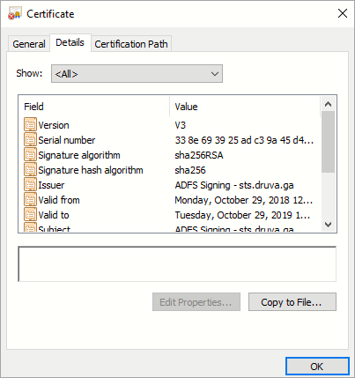This screenshot has width=355, height=378.
Task: Click the Value column header
Action: tap(245, 107)
